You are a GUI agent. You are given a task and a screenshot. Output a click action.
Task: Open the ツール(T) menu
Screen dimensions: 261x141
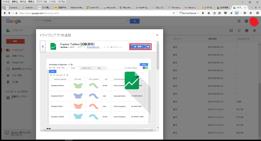pyautogui.click(x=52, y=2)
